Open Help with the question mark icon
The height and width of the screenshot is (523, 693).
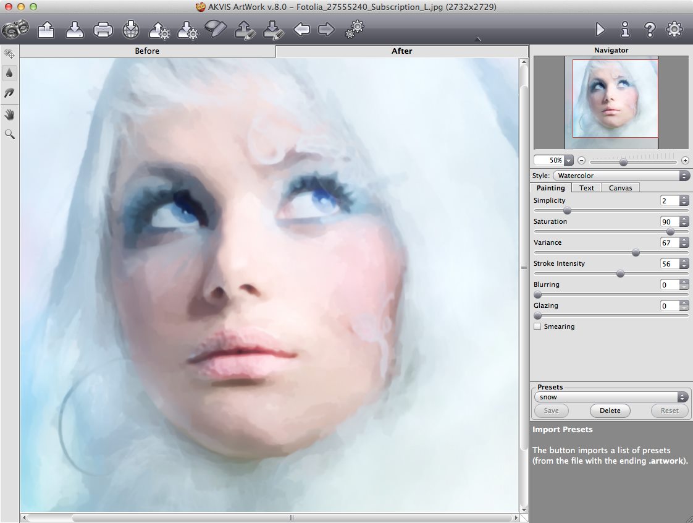click(649, 29)
